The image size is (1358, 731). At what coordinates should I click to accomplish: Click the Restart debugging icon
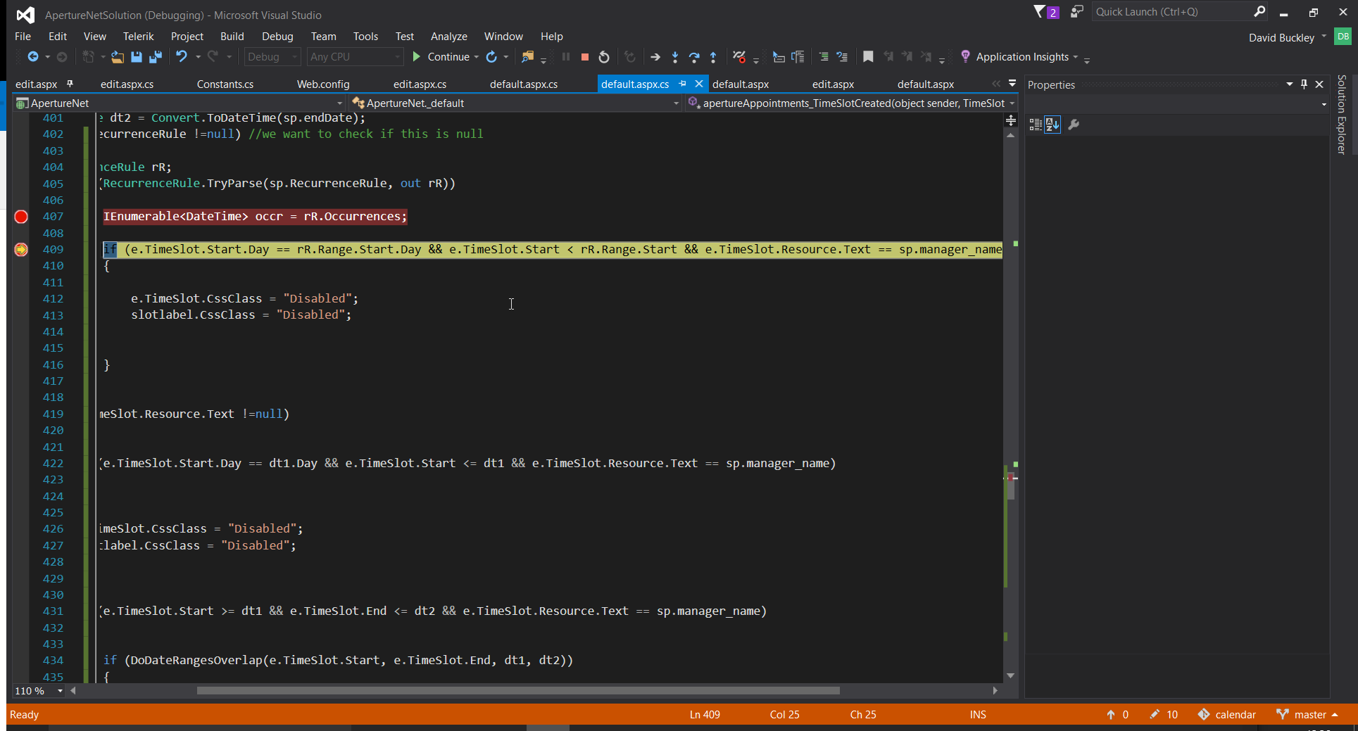604,57
